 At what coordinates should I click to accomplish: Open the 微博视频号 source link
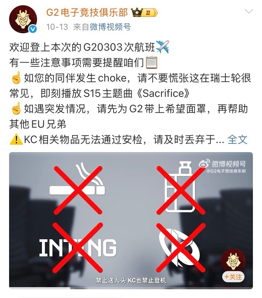110,27
